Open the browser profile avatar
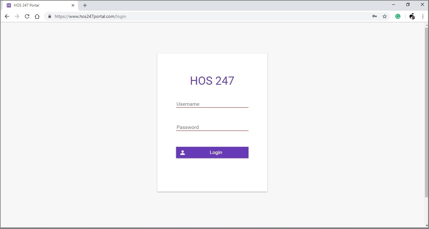Image resolution: width=429 pixels, height=229 pixels. pos(412,16)
